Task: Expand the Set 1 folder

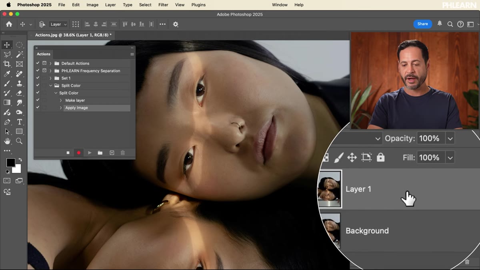Action: [50, 78]
